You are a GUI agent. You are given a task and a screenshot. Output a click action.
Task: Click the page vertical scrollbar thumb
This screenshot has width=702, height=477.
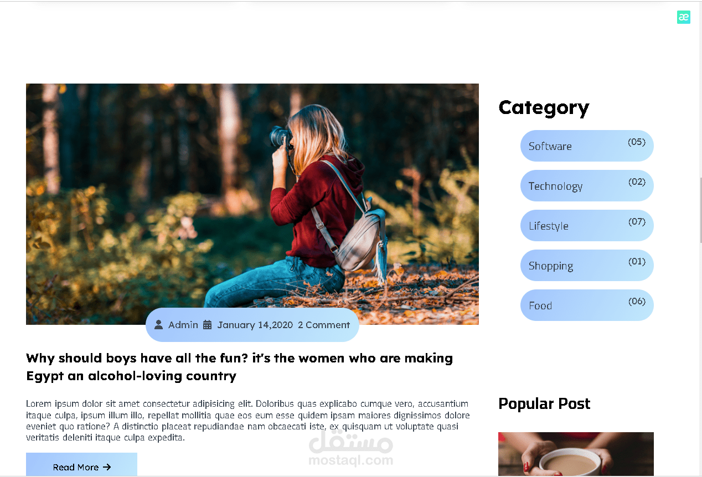(x=700, y=210)
